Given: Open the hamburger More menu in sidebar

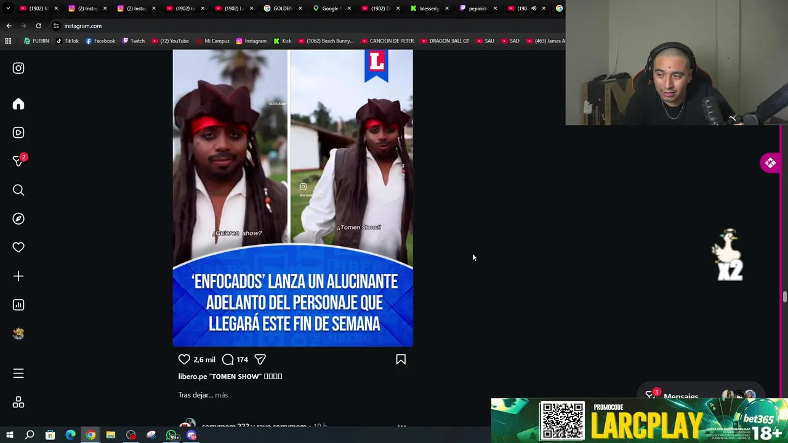Looking at the screenshot, I should pyautogui.click(x=18, y=373).
